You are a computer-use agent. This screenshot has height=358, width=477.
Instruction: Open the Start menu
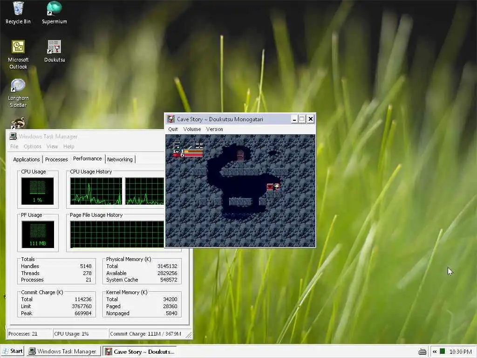pos(13,351)
